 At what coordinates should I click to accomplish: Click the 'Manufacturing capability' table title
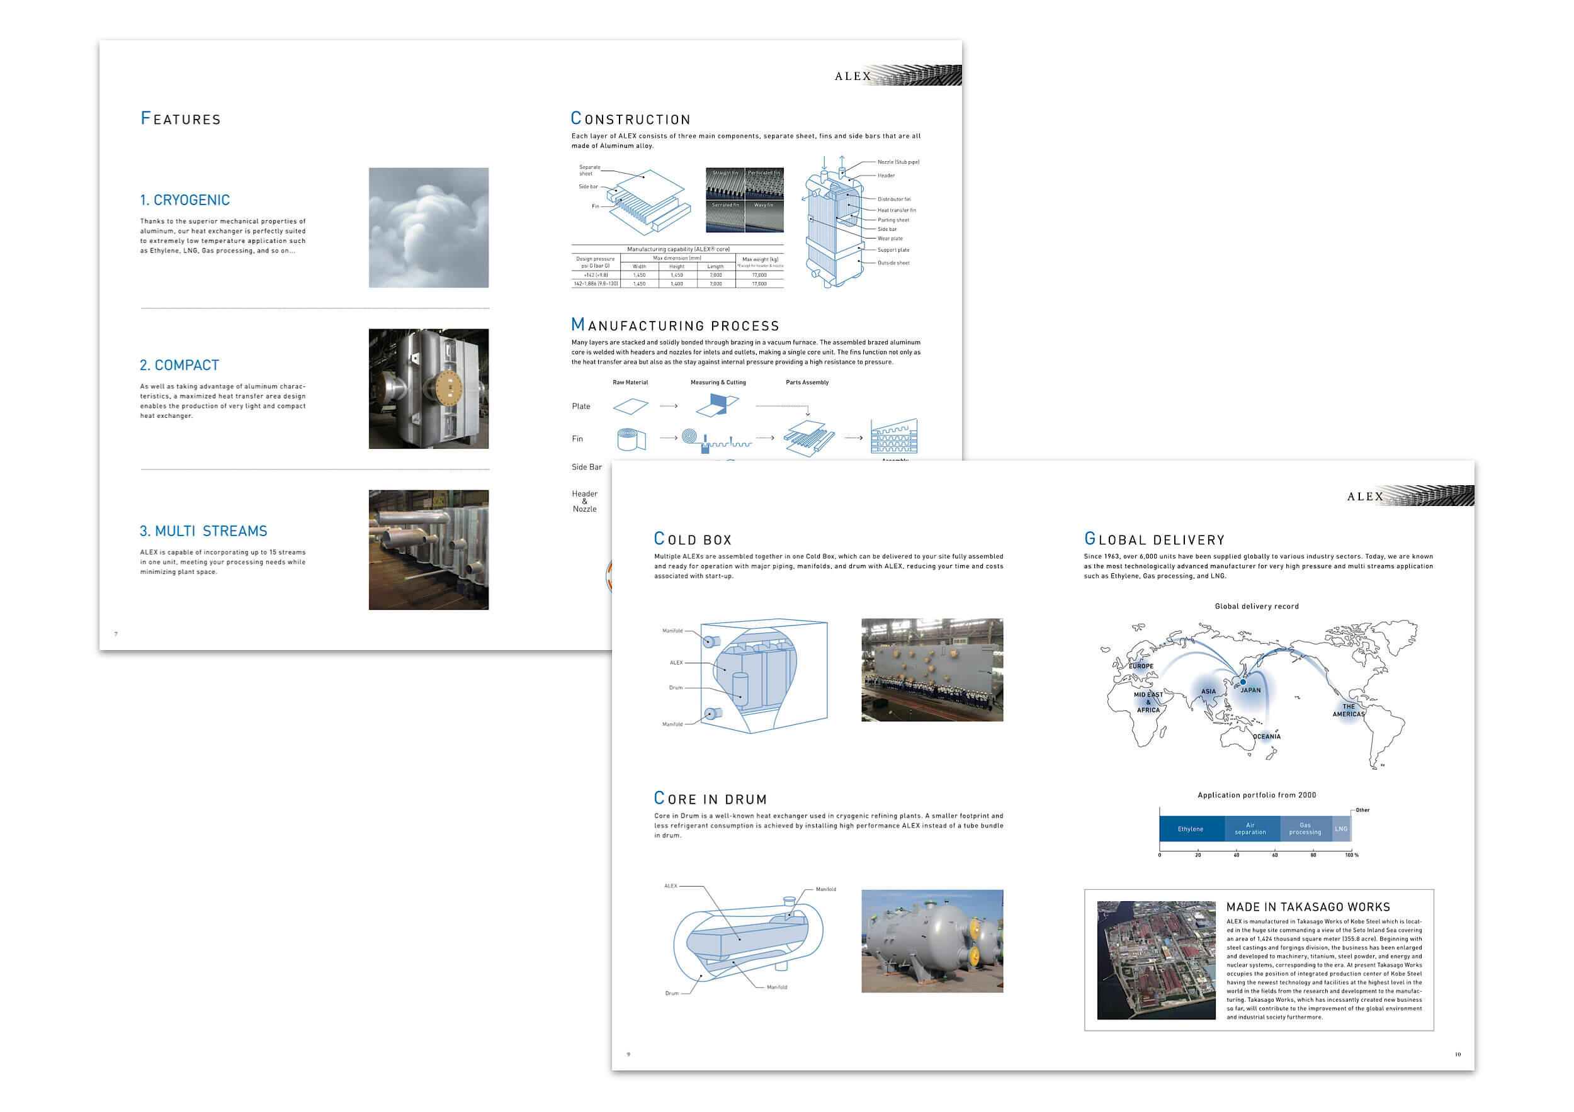(x=678, y=249)
